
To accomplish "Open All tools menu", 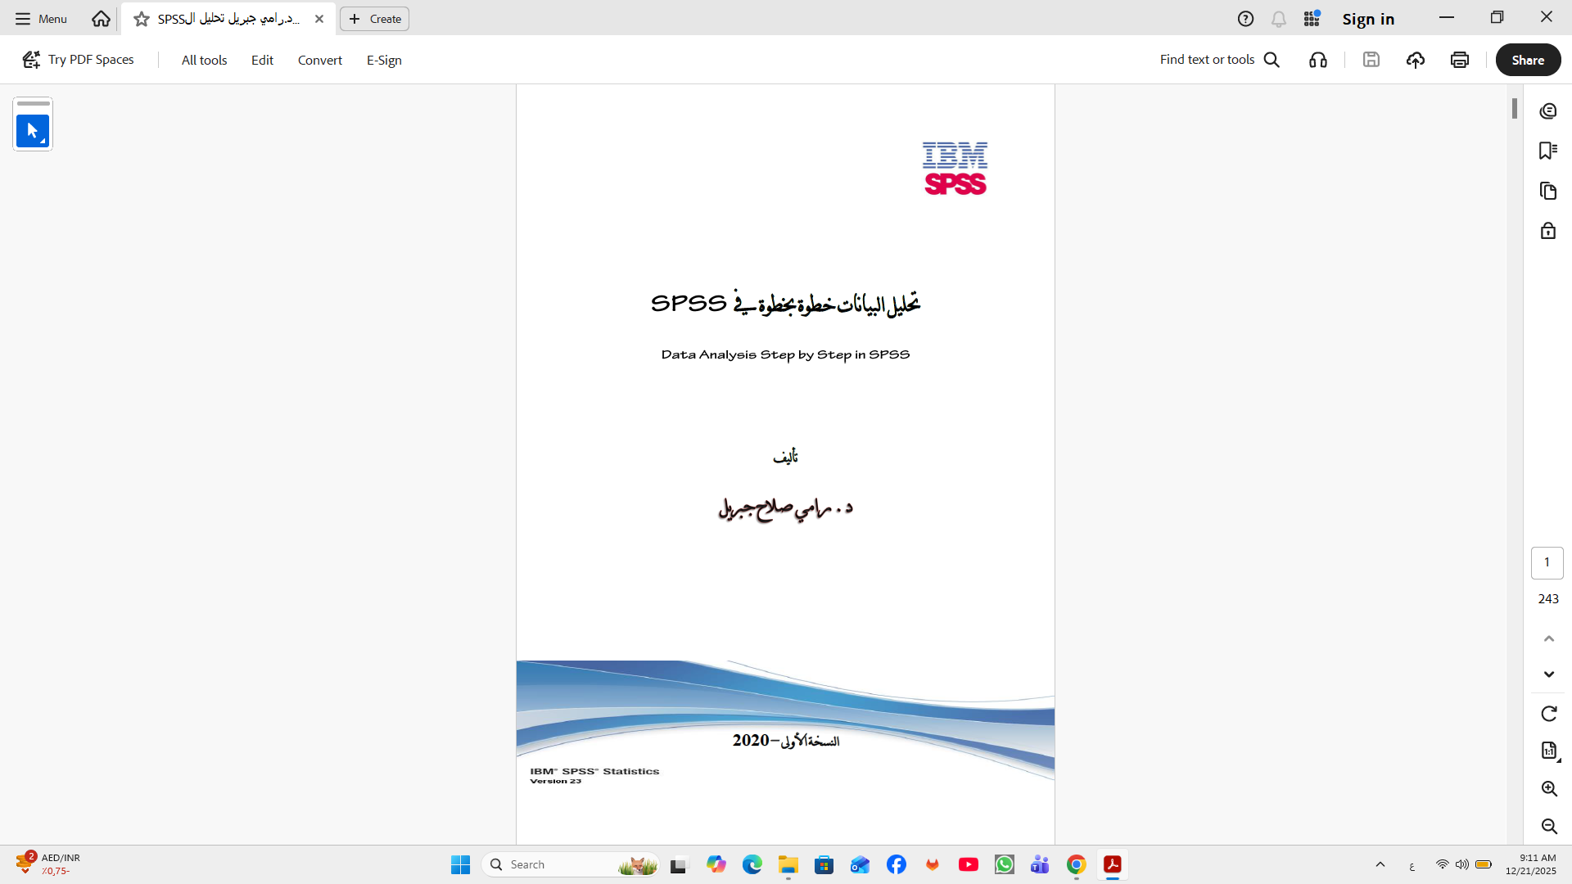I will [x=205, y=60].
